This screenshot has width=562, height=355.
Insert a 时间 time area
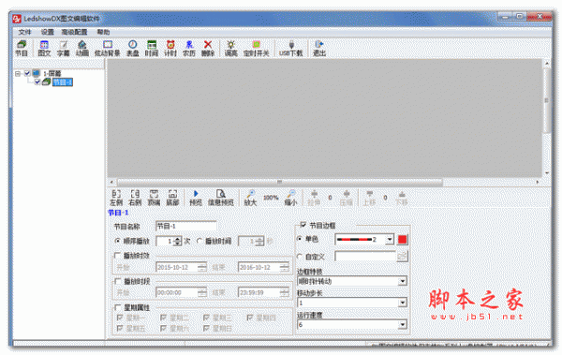pyautogui.click(x=152, y=49)
